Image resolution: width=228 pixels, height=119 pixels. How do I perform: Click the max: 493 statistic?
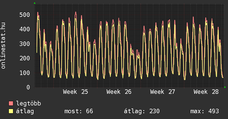click(x=204, y=111)
